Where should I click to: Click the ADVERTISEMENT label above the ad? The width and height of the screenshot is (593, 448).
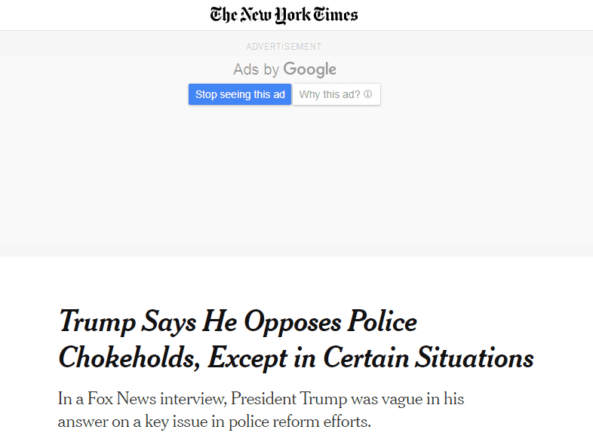pos(284,47)
